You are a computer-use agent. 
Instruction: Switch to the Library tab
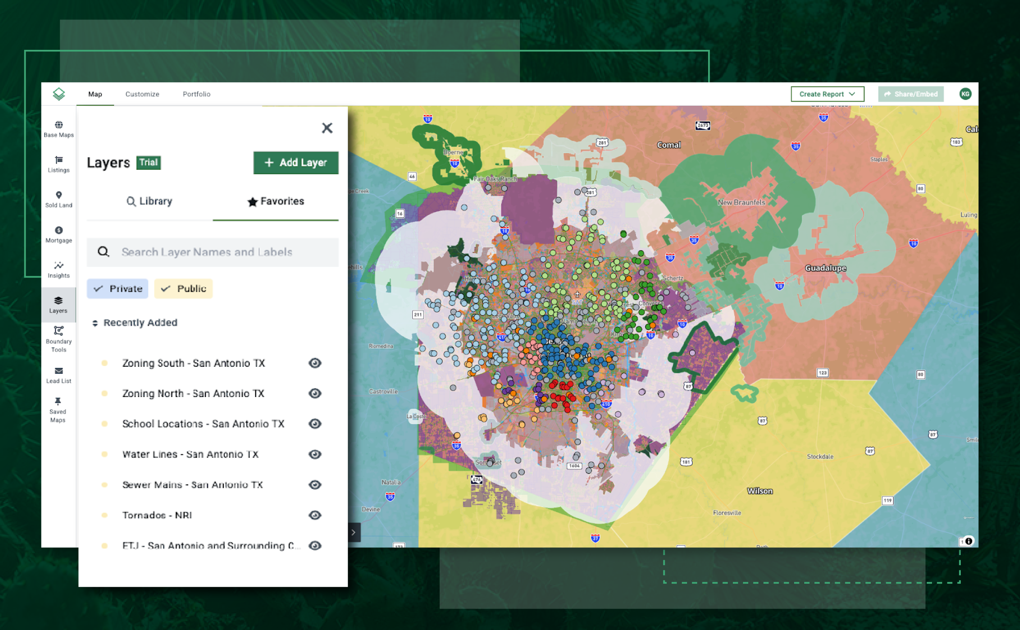pos(149,201)
